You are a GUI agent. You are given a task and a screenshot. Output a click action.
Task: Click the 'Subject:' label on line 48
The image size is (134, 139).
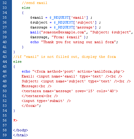point(30,81)
